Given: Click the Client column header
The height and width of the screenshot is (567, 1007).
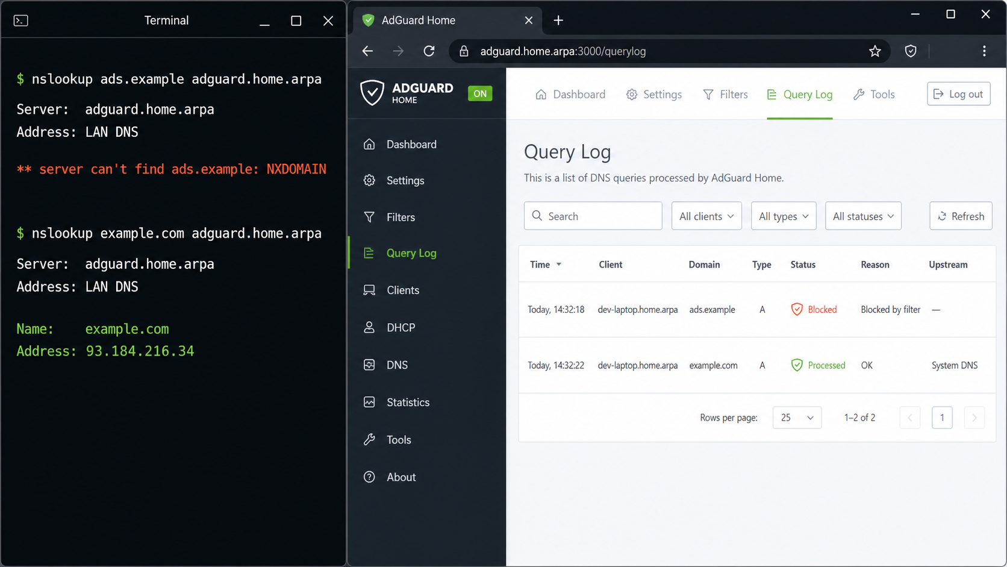Looking at the screenshot, I should pos(610,265).
